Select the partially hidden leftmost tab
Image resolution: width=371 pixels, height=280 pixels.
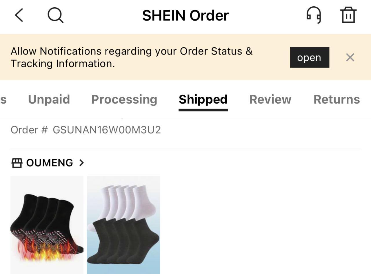click(3, 100)
